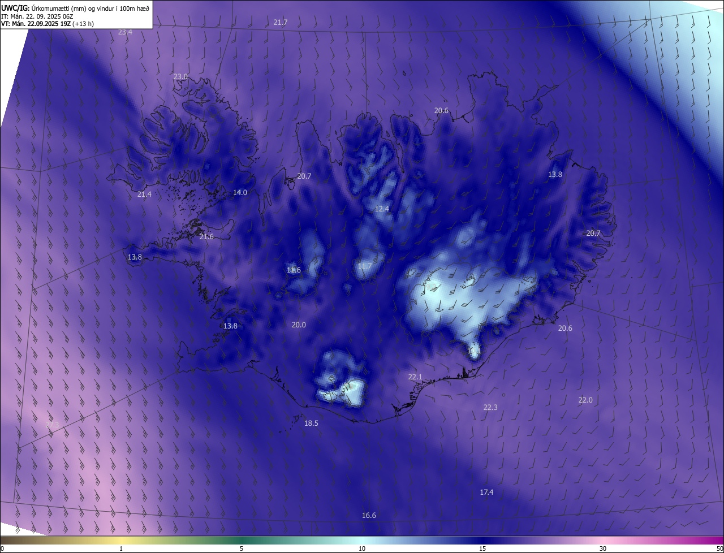Click the 18.5 value label
724x553 pixels.
coord(311,424)
